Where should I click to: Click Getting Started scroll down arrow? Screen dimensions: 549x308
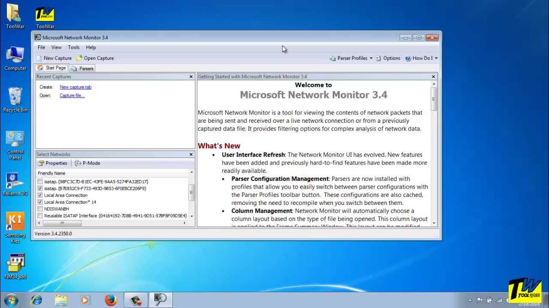(434, 223)
